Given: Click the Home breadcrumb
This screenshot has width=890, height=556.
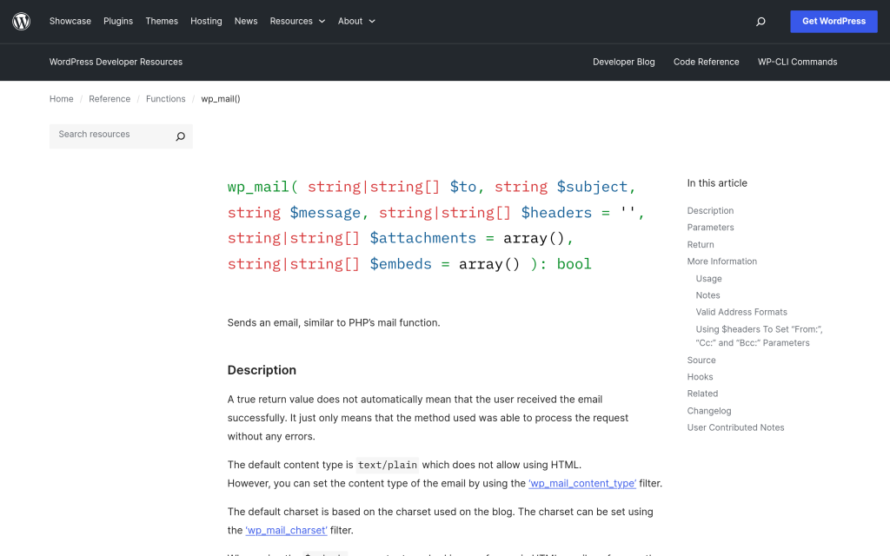Looking at the screenshot, I should coord(62,99).
